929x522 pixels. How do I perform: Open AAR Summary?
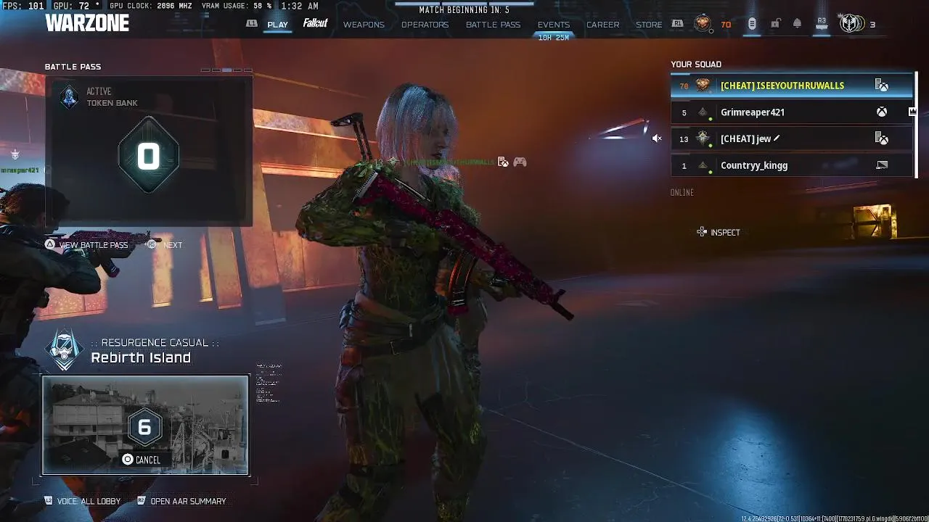[182, 501]
